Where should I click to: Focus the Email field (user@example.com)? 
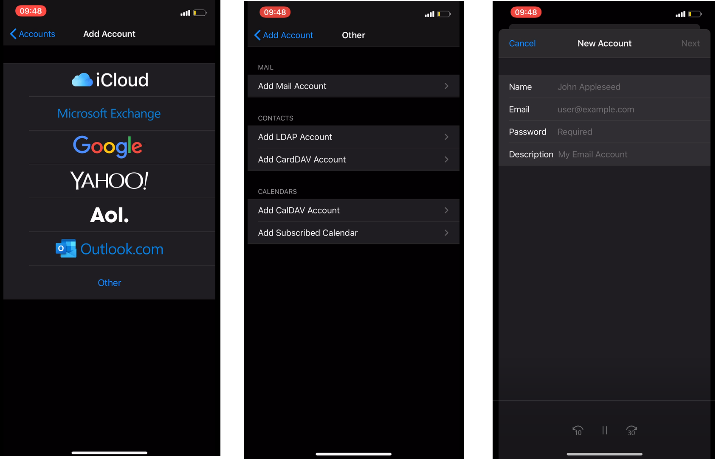604,109
